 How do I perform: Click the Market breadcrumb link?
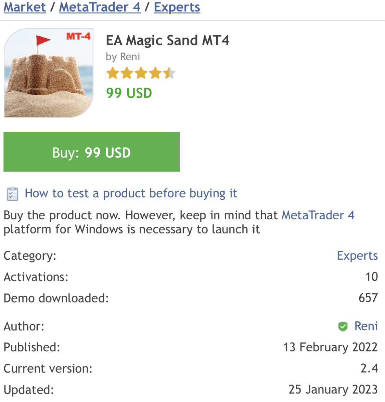click(x=25, y=7)
